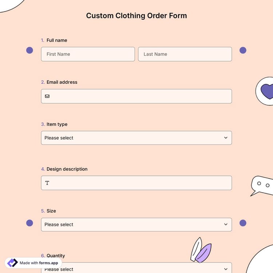The height and width of the screenshot is (273, 273).
Task: Click the envelope icon in Email field
Action: (47, 96)
